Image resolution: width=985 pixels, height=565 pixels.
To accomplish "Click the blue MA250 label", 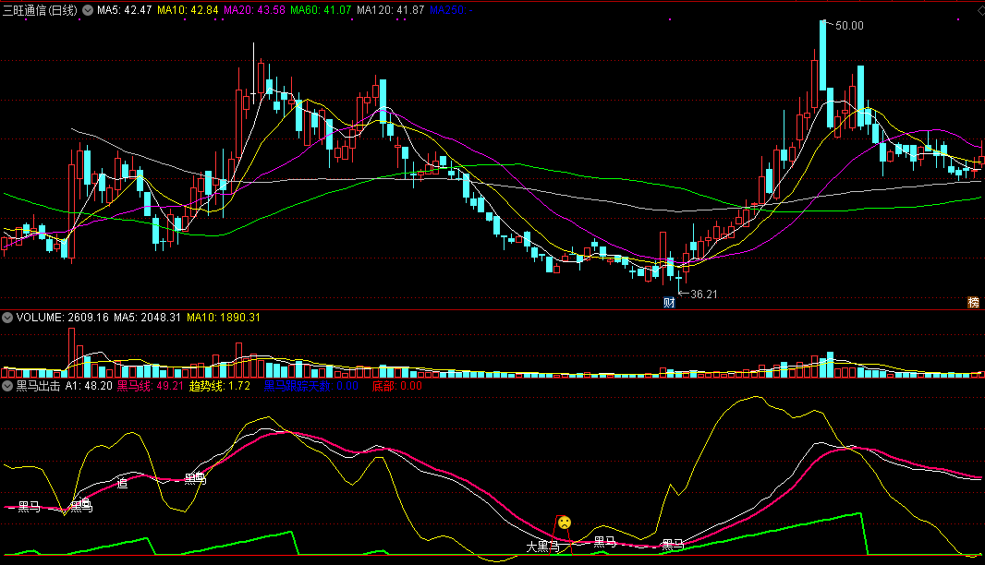I will tap(451, 10).
